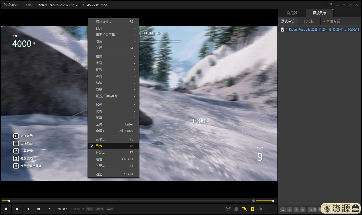362x215 pixels.
Task: Open 控制... from the context menu
Action: tap(113, 153)
